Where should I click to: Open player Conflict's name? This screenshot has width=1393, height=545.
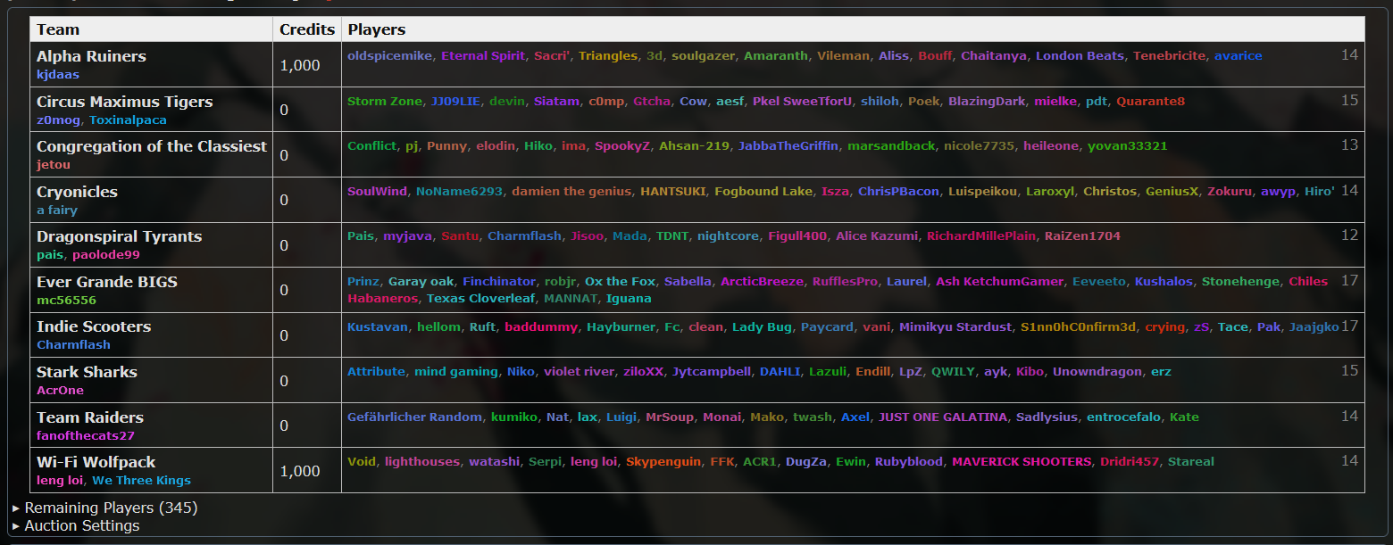click(x=371, y=146)
